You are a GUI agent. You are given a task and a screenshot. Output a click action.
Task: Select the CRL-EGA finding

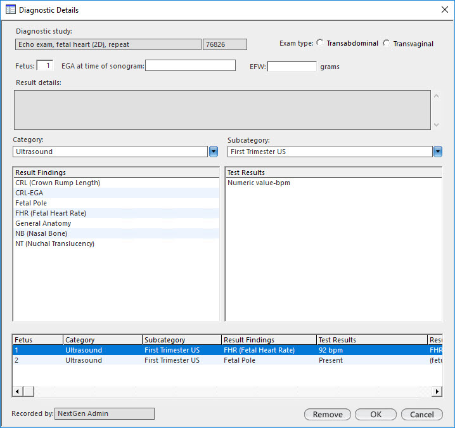point(117,193)
